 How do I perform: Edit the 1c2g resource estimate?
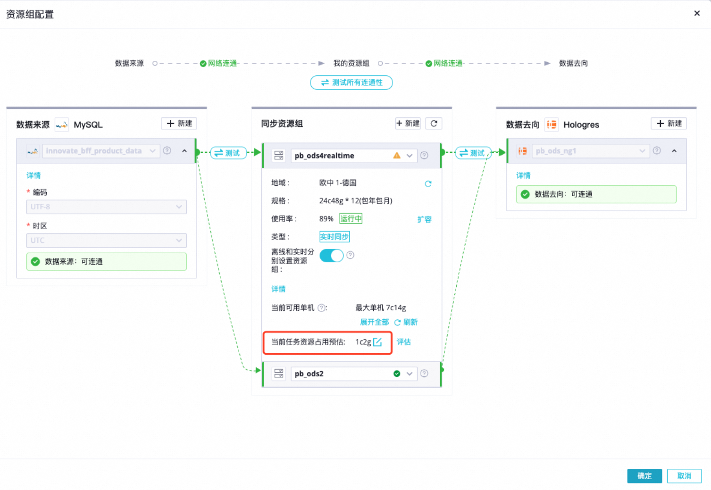[377, 342]
